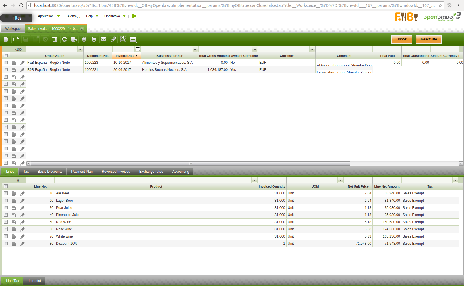The image size is (464, 286).
Task: Sort by Invoice Date column header
Action: [126, 56]
